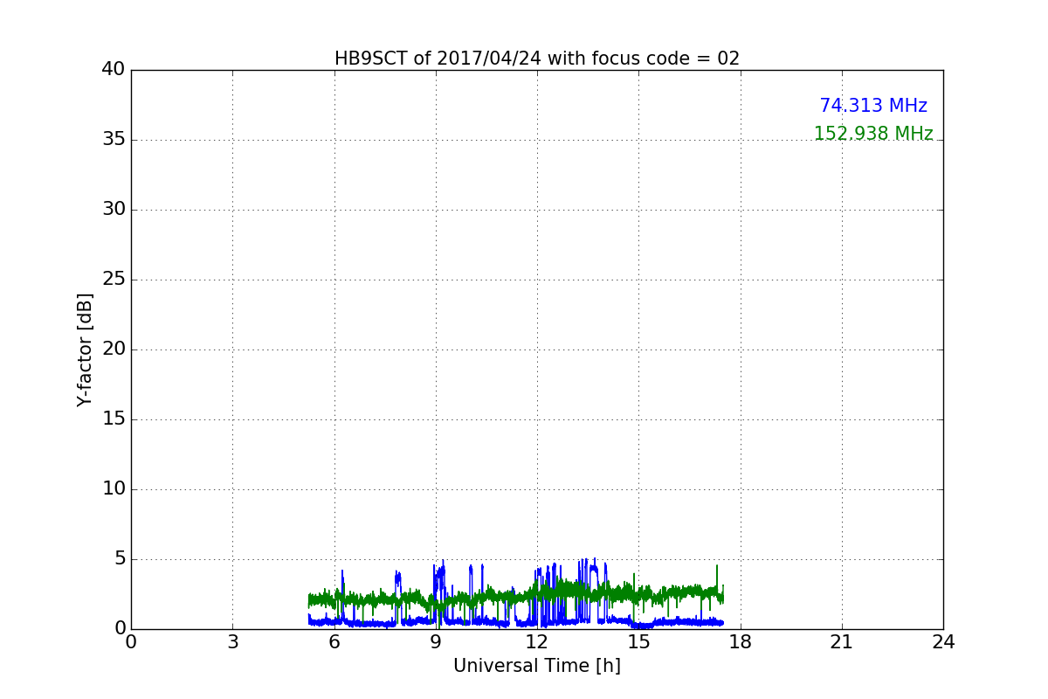Click the x-axis tick label '15'
This screenshot has height=699, width=1048.
pos(638,642)
